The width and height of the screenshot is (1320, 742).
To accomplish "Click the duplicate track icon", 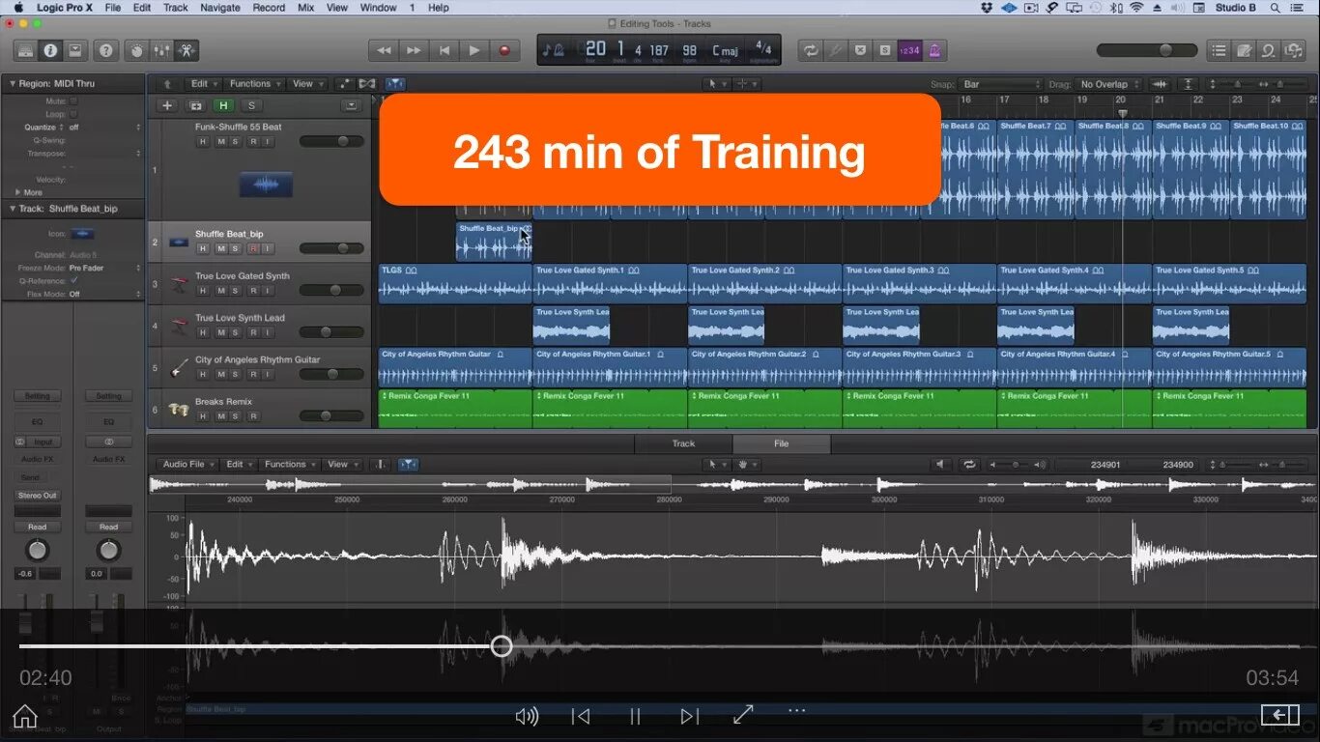I will click(x=196, y=105).
